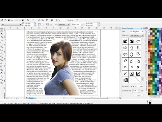The width and height of the screenshot is (162, 122).
Task: Open the Object Manager docker tab
Action: tap(146, 37)
